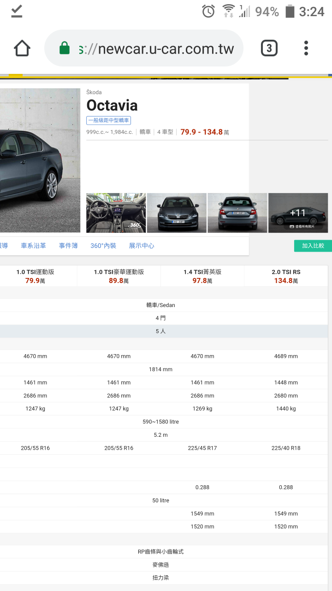Viewport: 332px width, 591px height.
Task: Tap the 扭力梁 rear suspension row
Action: tap(161, 578)
